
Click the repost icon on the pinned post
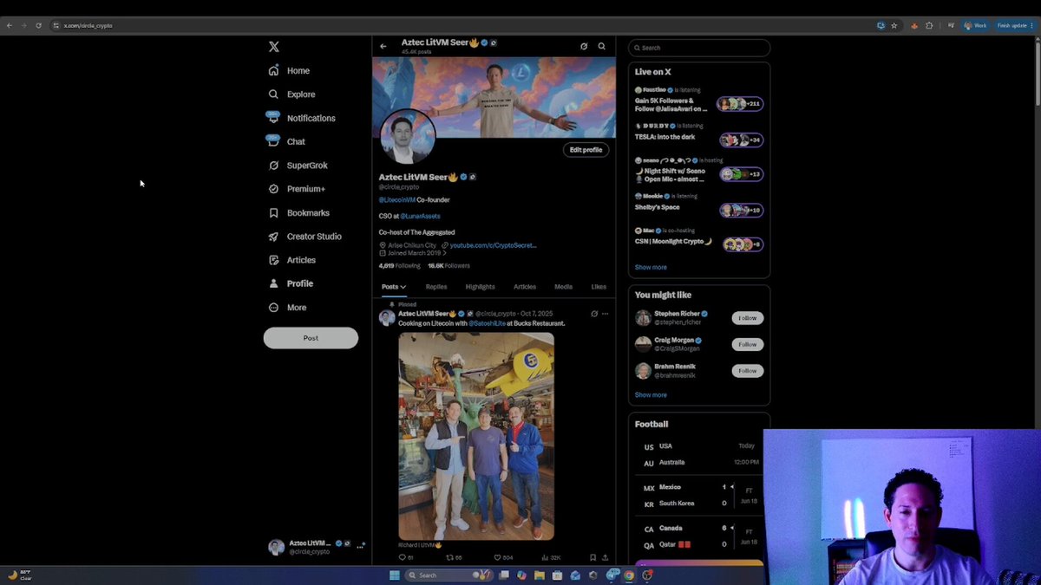[x=449, y=558]
